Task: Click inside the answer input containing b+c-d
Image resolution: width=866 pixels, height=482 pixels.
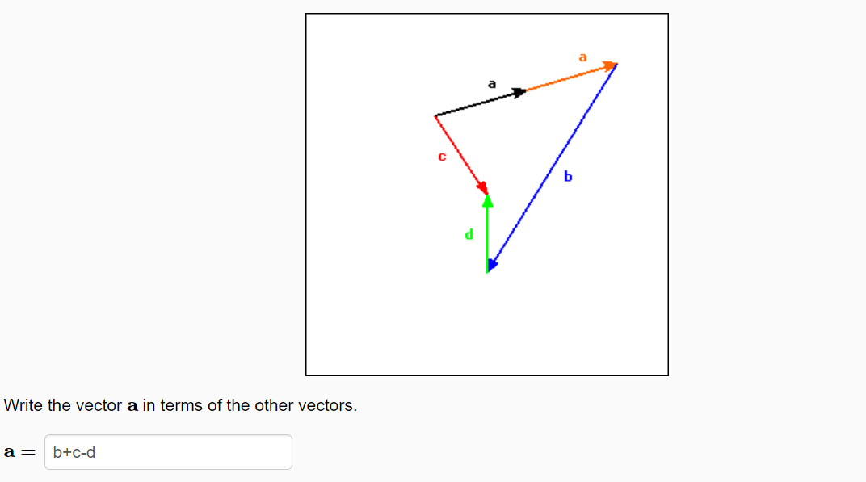Action: [x=167, y=452]
